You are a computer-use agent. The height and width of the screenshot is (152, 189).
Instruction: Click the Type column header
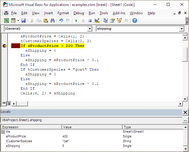click(153, 127)
